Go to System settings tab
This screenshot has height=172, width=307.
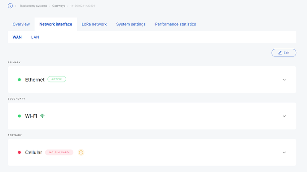(x=131, y=24)
